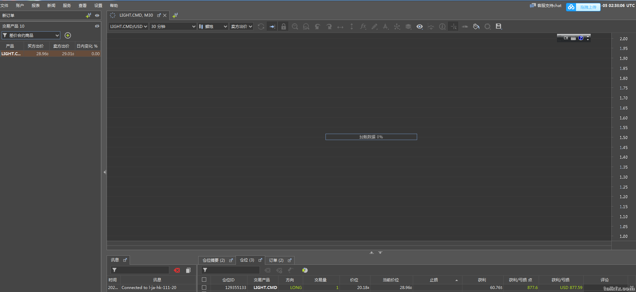The image size is (636, 292).
Task: Collapse bottom panel down arrow
Action: point(380,253)
